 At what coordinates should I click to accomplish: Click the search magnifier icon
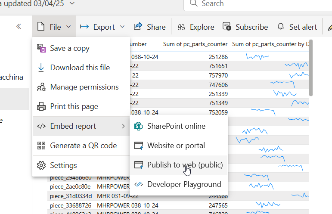click(x=193, y=3)
